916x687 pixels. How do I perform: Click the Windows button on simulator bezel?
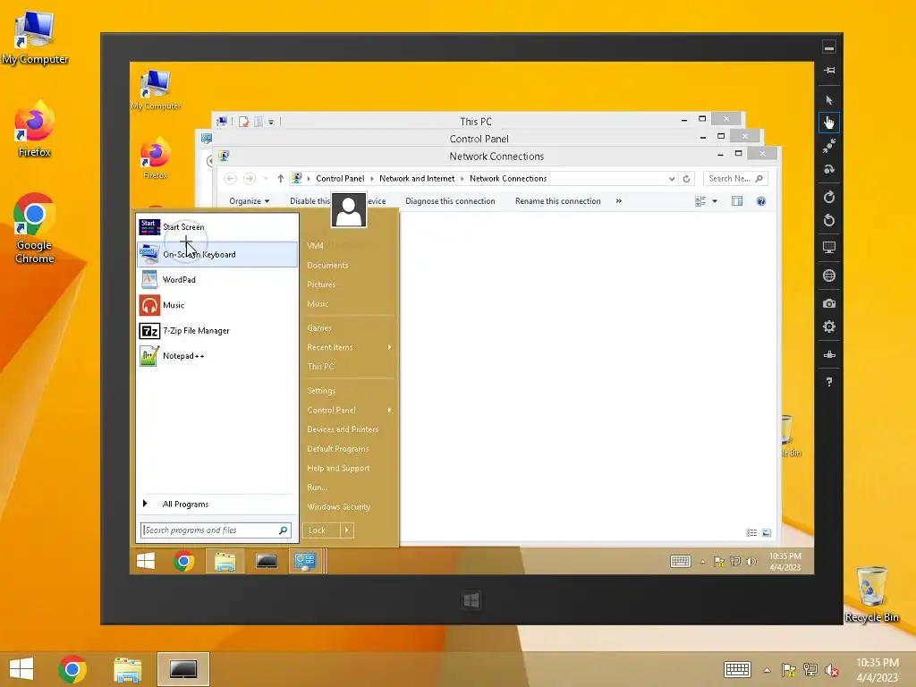pyautogui.click(x=471, y=600)
